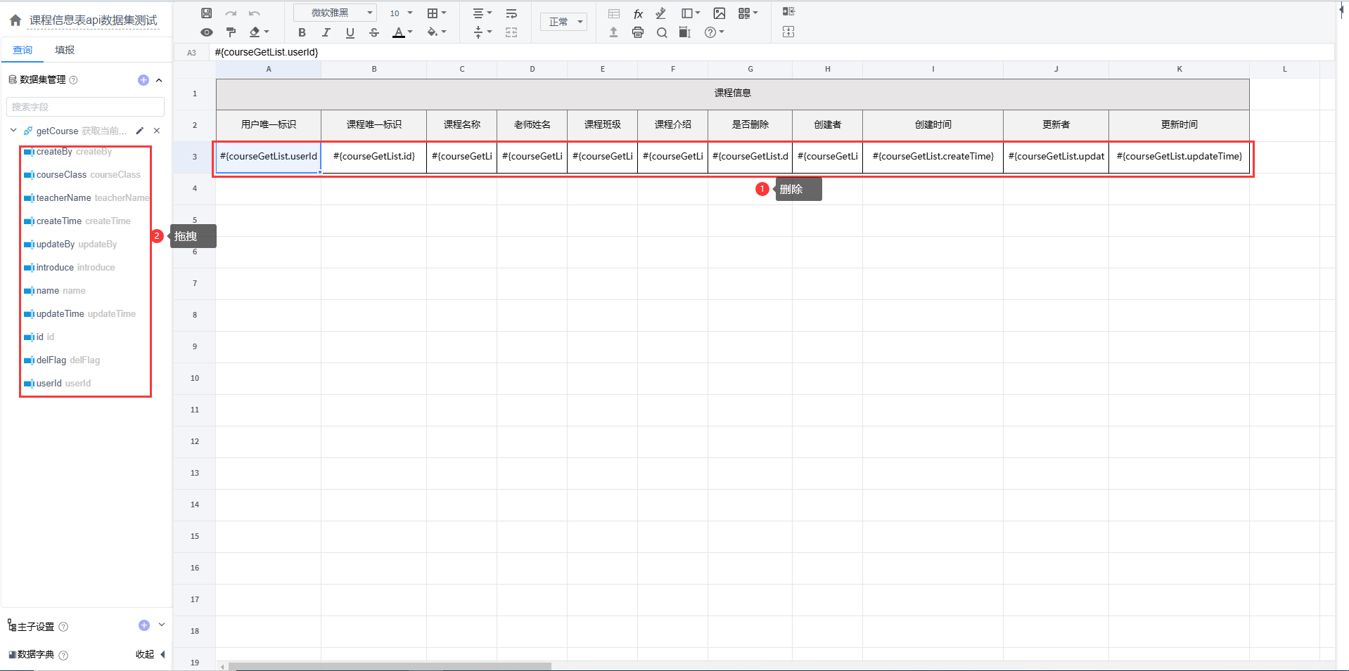This screenshot has height=671, width=1349.
Task: Apply the black font color swatch
Action: coord(399,32)
